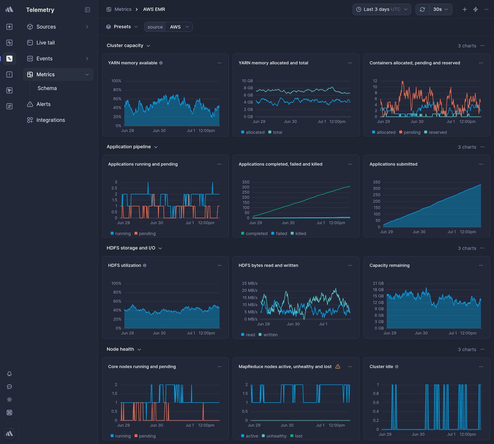Collapse the Application pipeline section
494x444 pixels.
pos(156,147)
